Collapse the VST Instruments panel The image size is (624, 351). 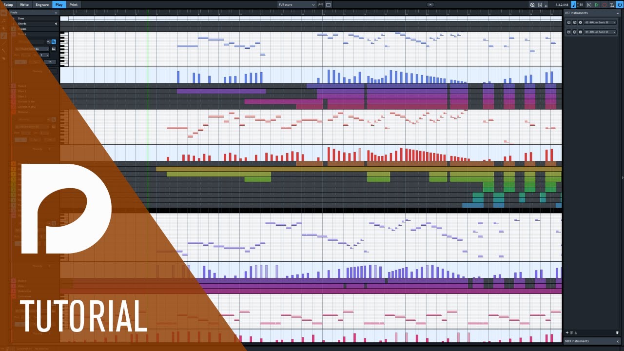(618, 13)
